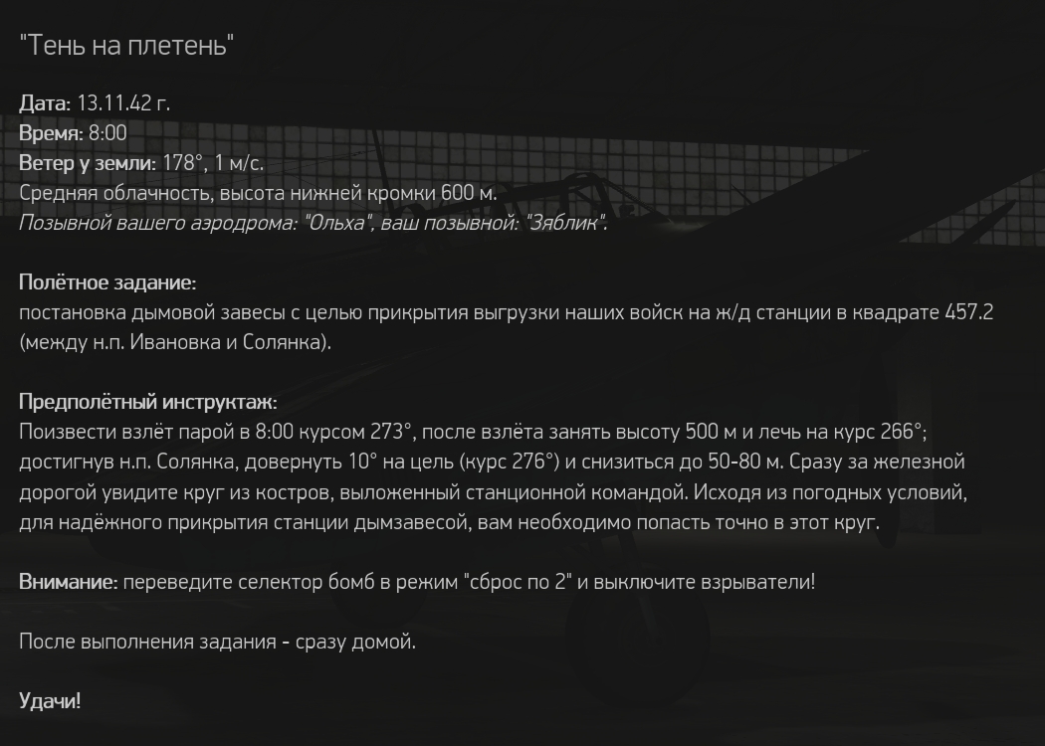Click the "Время:" label
The height and width of the screenshot is (746, 1045).
pyautogui.click(x=52, y=133)
